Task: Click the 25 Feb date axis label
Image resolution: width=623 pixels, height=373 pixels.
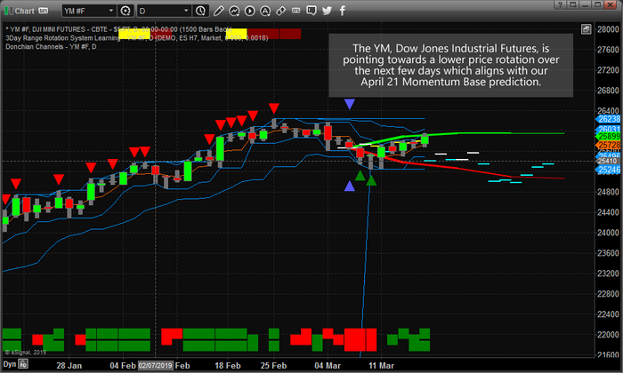Action: [273, 366]
